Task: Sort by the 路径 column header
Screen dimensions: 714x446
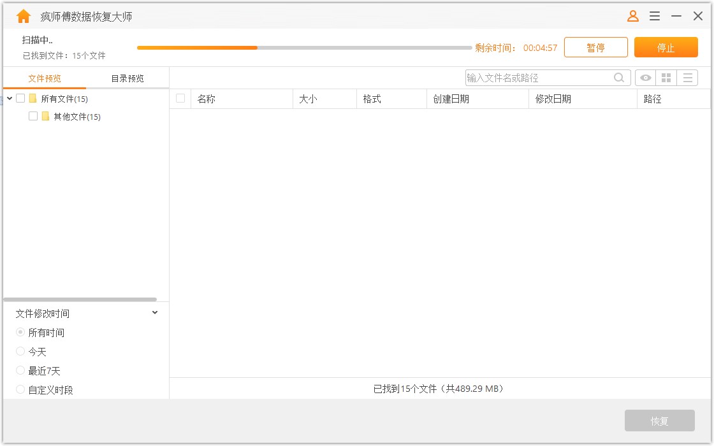Action: pos(674,99)
